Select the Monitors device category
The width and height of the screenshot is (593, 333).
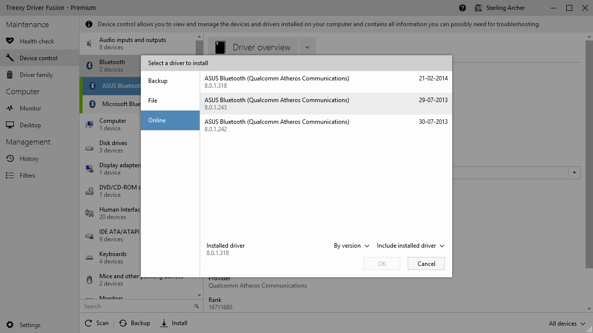point(137,297)
